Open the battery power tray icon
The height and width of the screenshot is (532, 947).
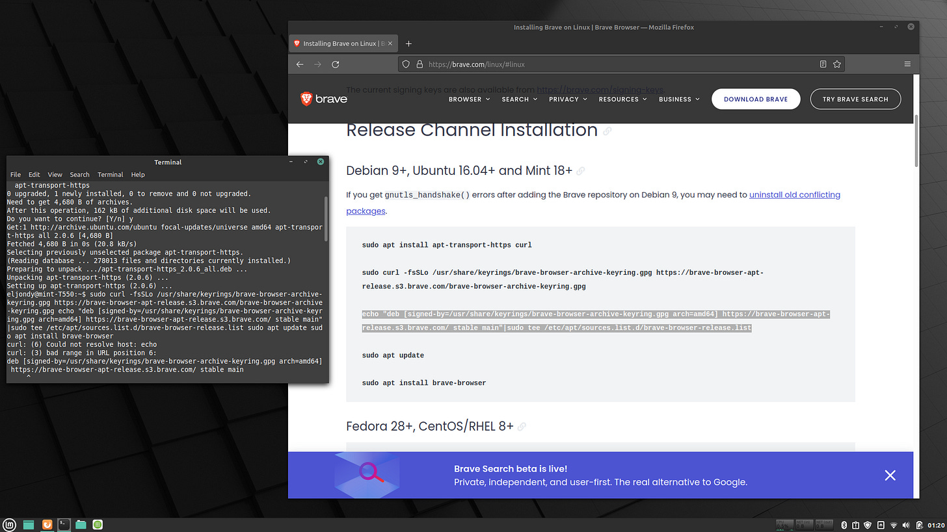(920, 525)
